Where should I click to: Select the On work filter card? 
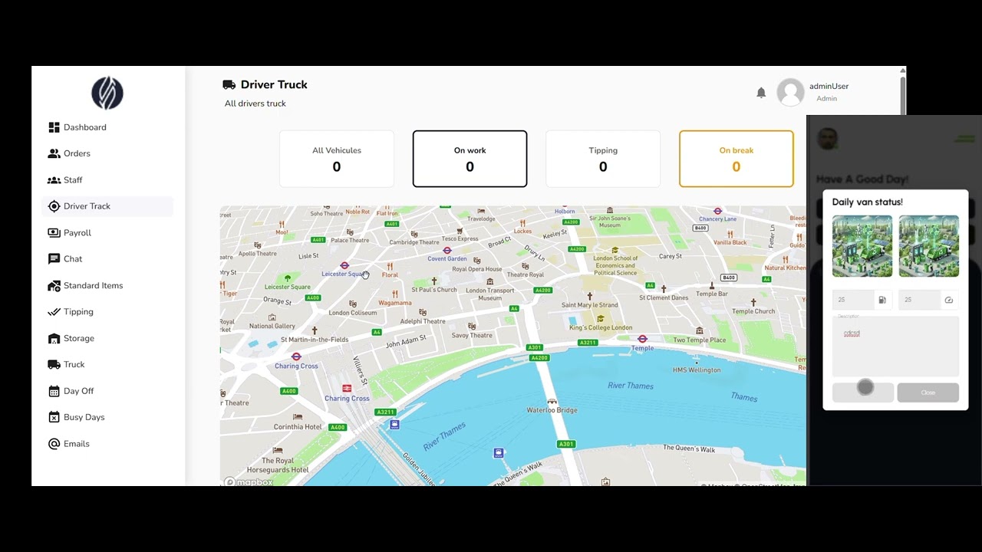pyautogui.click(x=470, y=159)
